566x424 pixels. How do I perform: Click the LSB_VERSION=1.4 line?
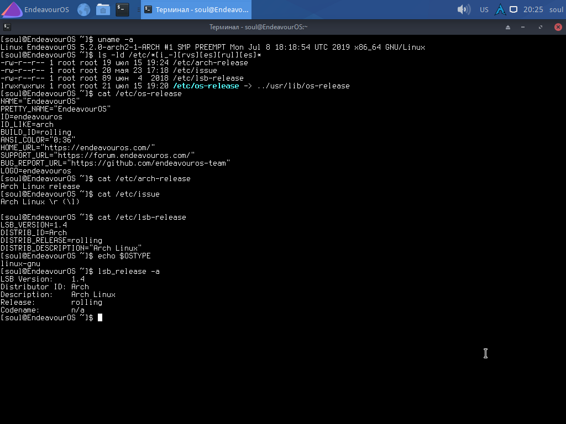click(x=34, y=225)
